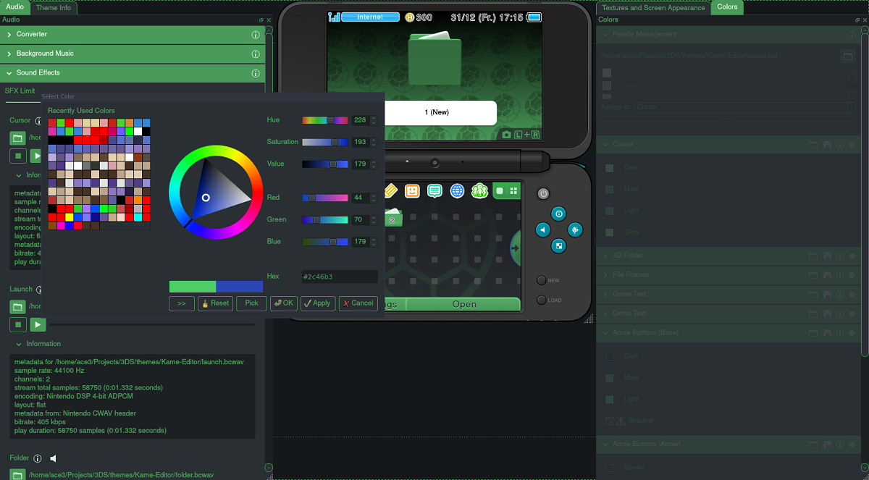869x480 pixels.
Task: Cancel the Select Color dialog
Action: tap(358, 303)
